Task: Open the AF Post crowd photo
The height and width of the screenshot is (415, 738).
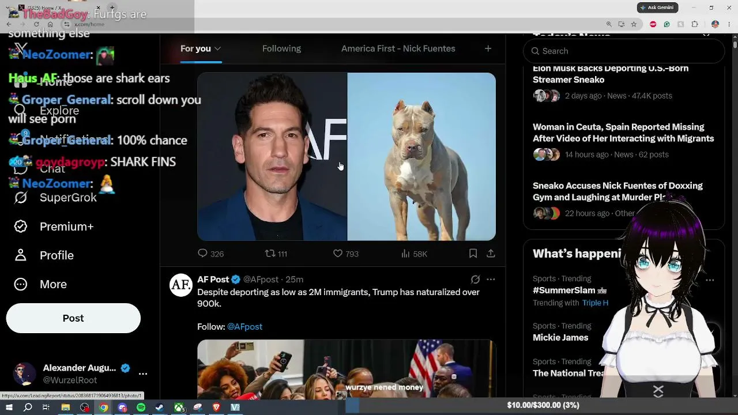Action: click(347, 369)
